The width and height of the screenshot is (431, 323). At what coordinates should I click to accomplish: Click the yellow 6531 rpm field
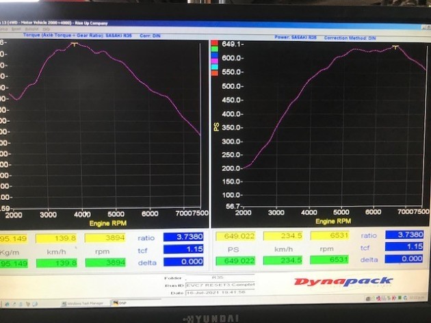tap(330, 235)
